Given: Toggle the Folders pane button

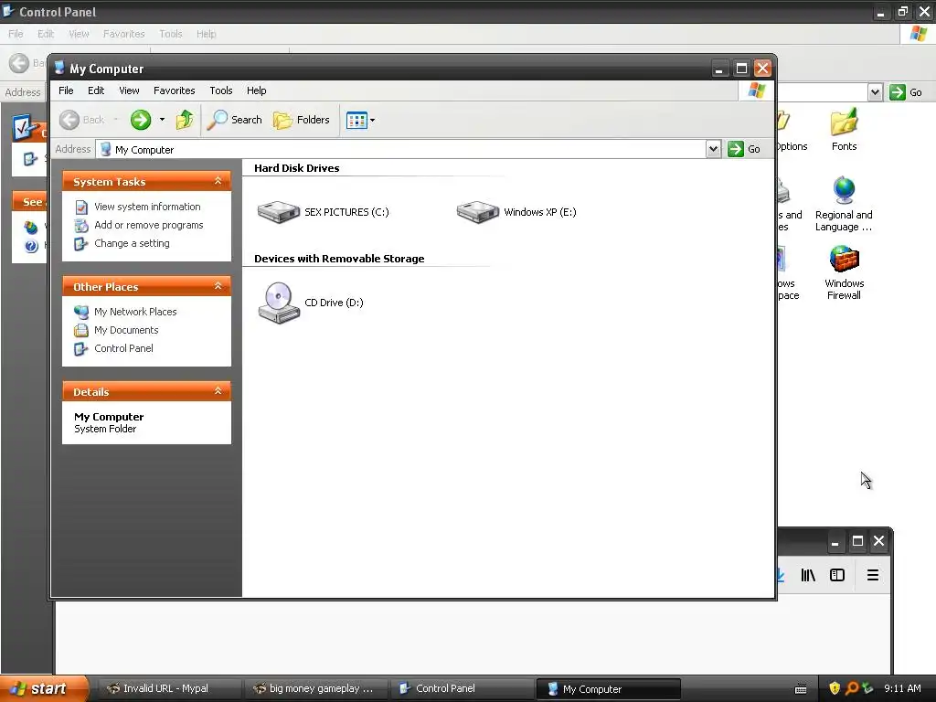Looking at the screenshot, I should [302, 120].
